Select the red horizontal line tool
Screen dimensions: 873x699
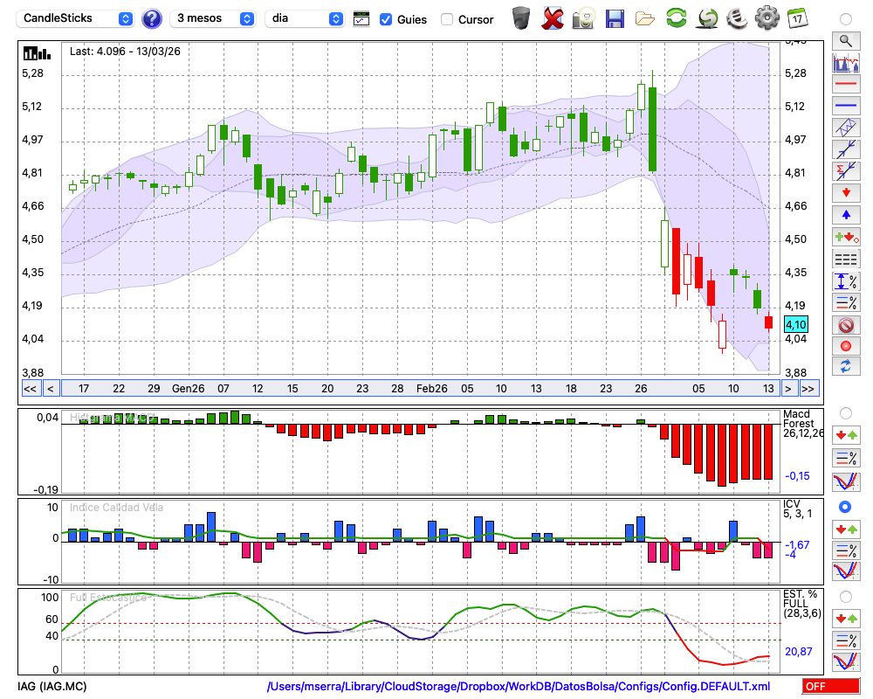click(846, 84)
